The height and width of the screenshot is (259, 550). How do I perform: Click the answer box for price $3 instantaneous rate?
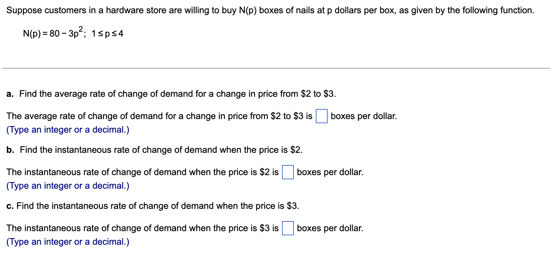point(288,228)
